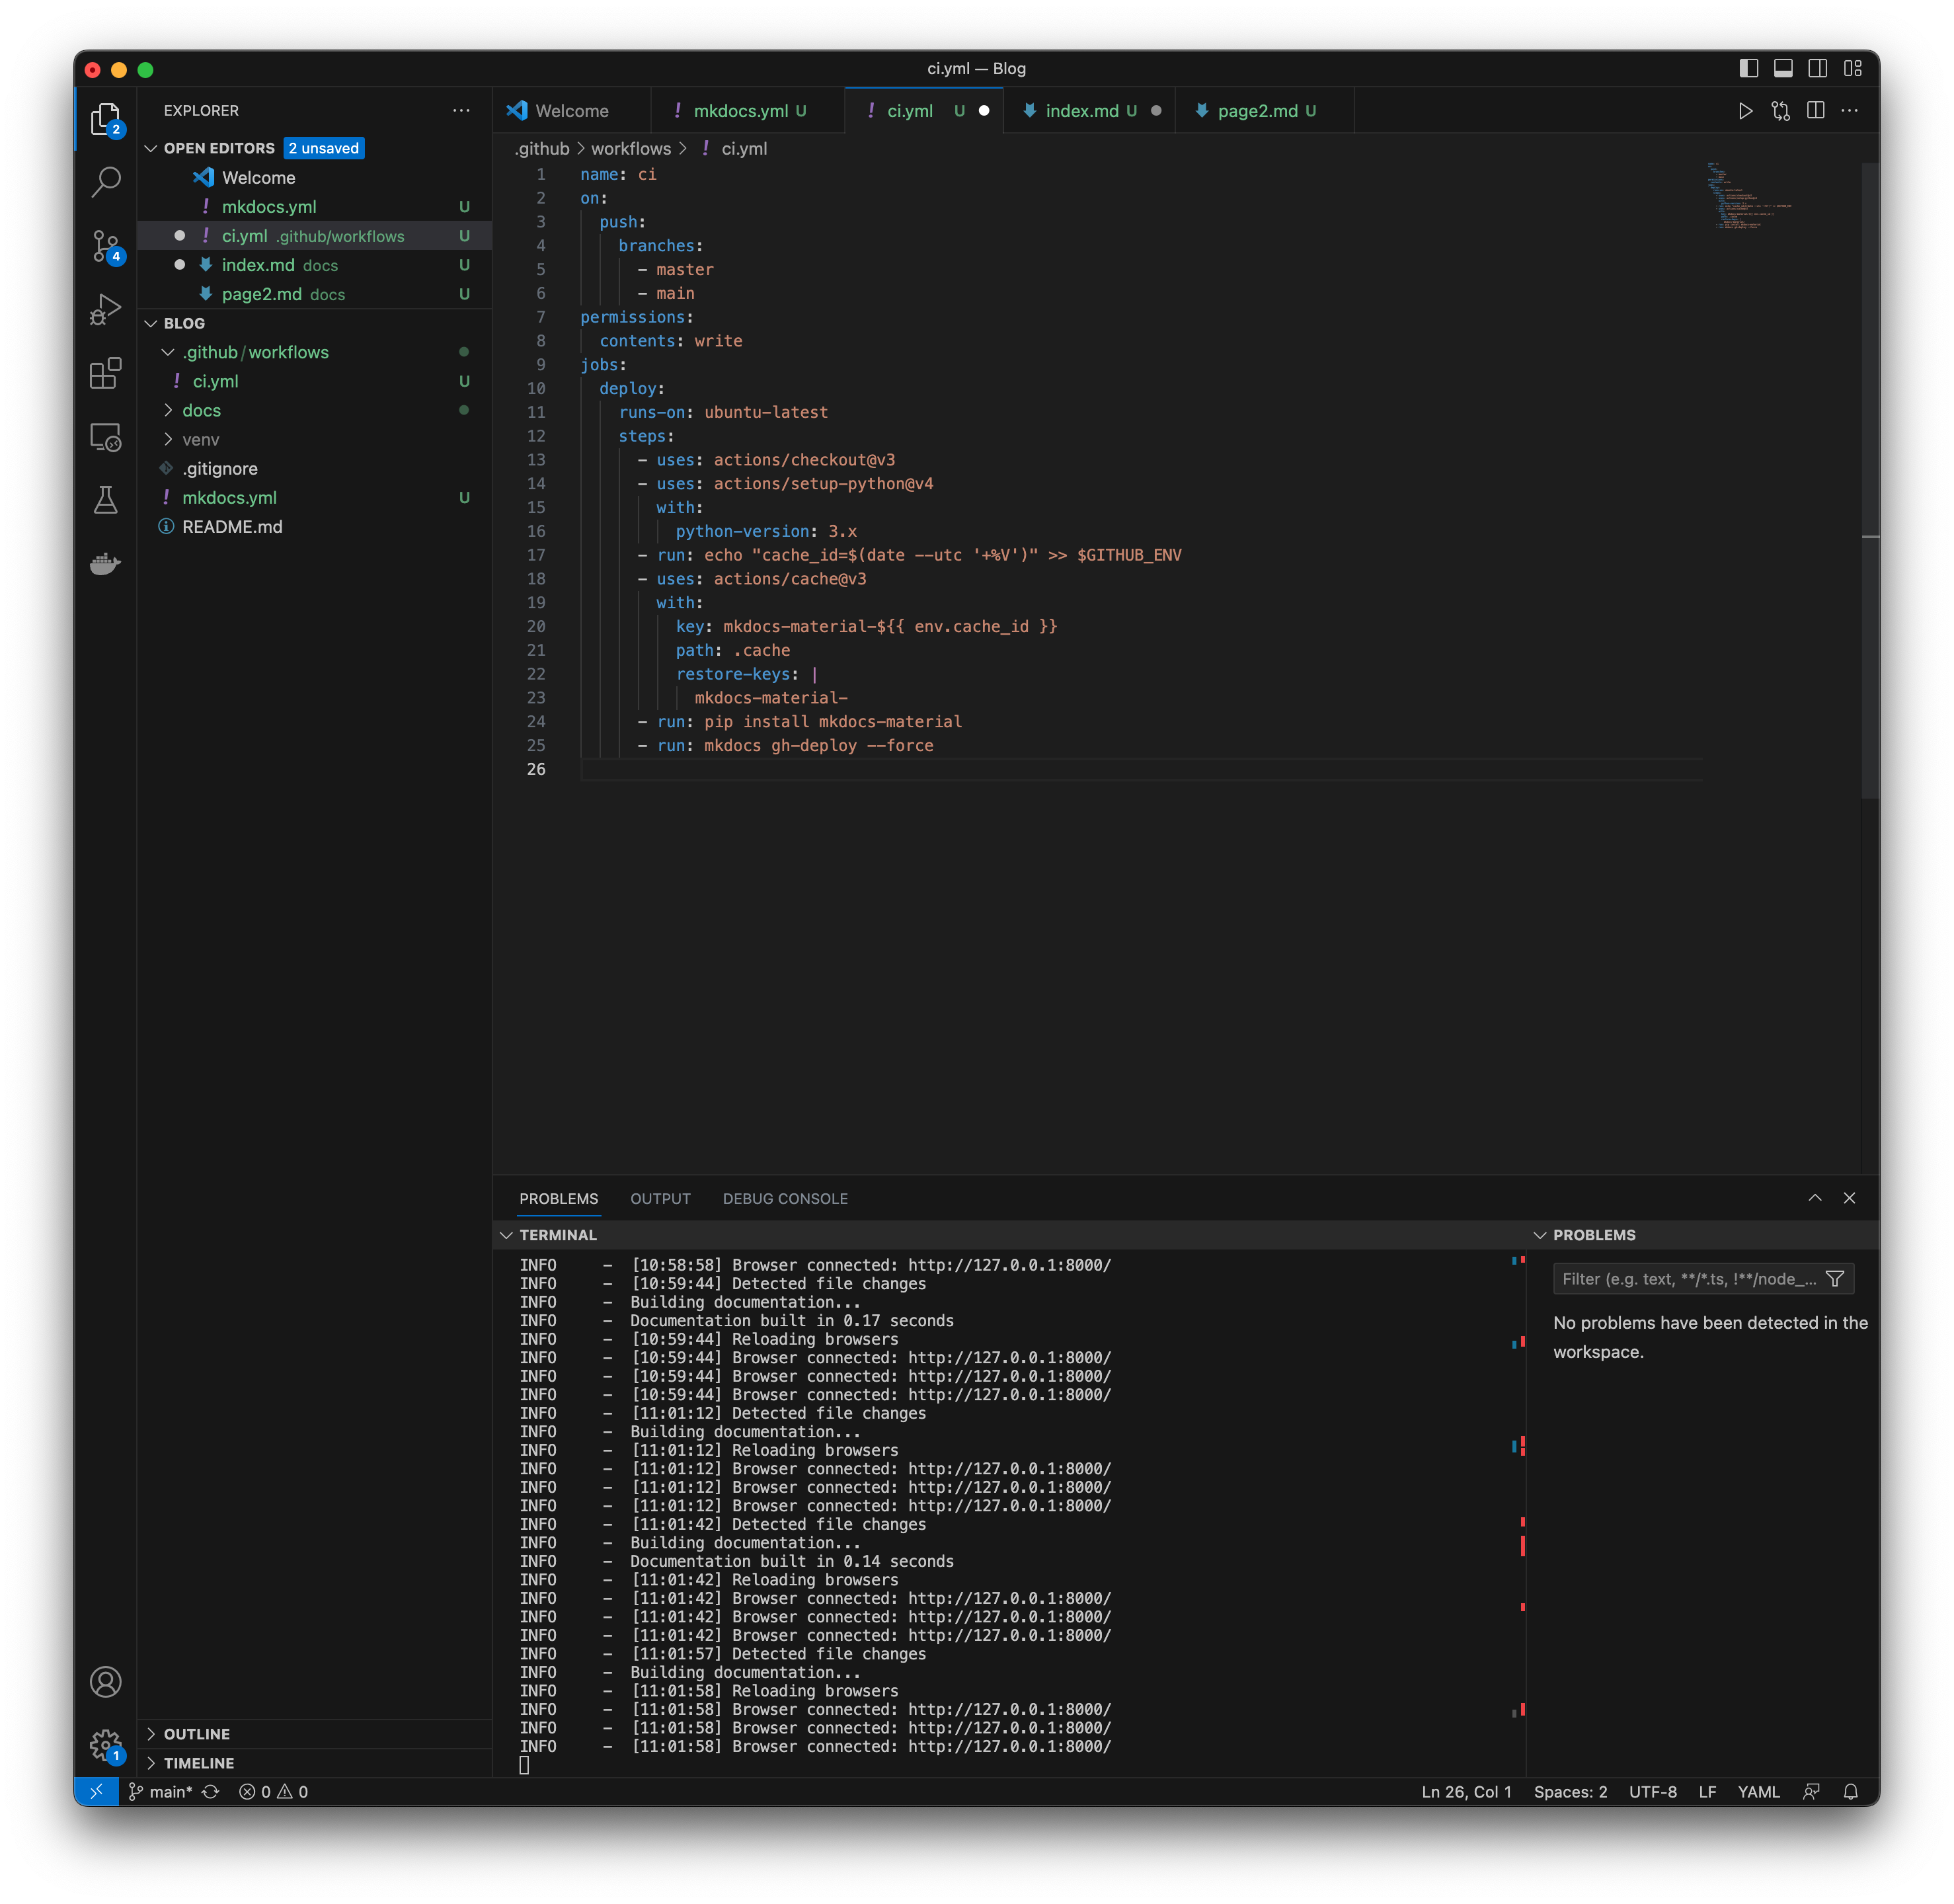This screenshot has height=1904, width=1954.
Task: Switch to the index.md editor tab
Action: (x=1089, y=111)
